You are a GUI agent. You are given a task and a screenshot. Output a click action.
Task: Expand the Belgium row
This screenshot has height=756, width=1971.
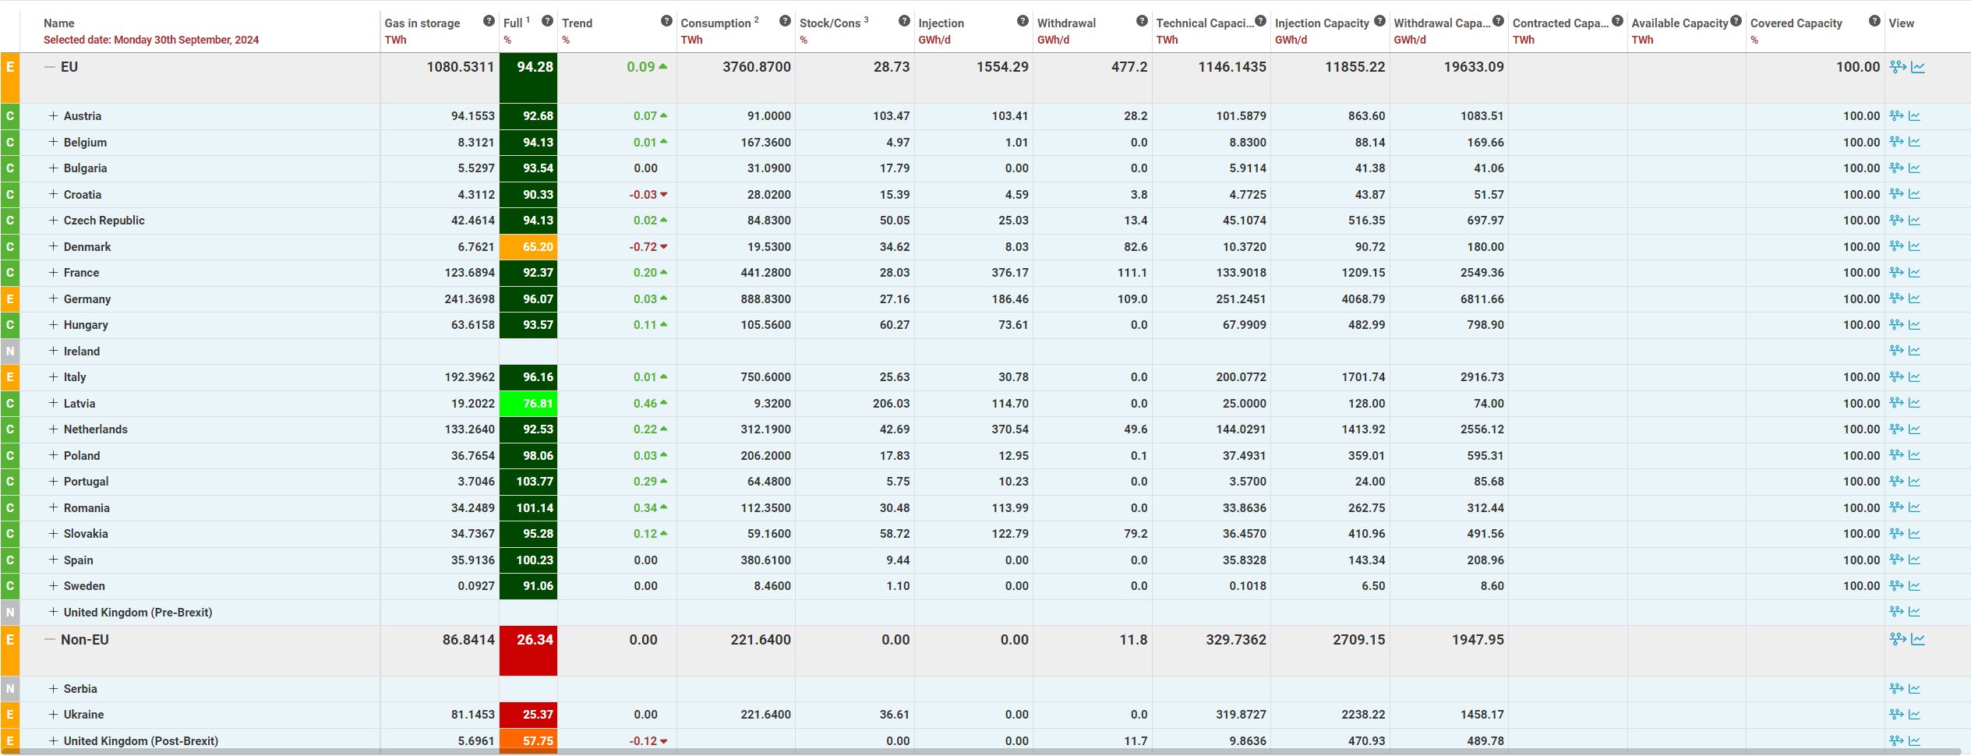tap(53, 142)
